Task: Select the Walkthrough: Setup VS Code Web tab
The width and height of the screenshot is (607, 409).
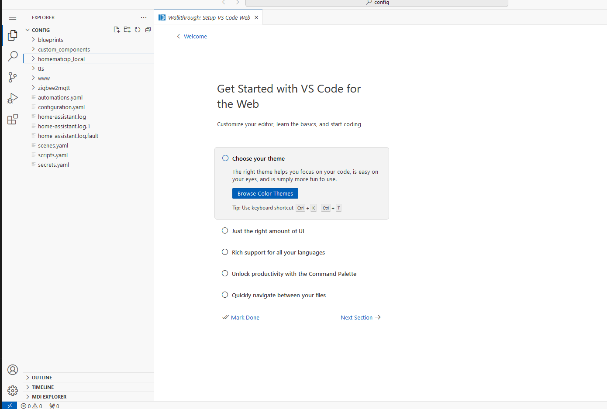Action: click(x=209, y=17)
